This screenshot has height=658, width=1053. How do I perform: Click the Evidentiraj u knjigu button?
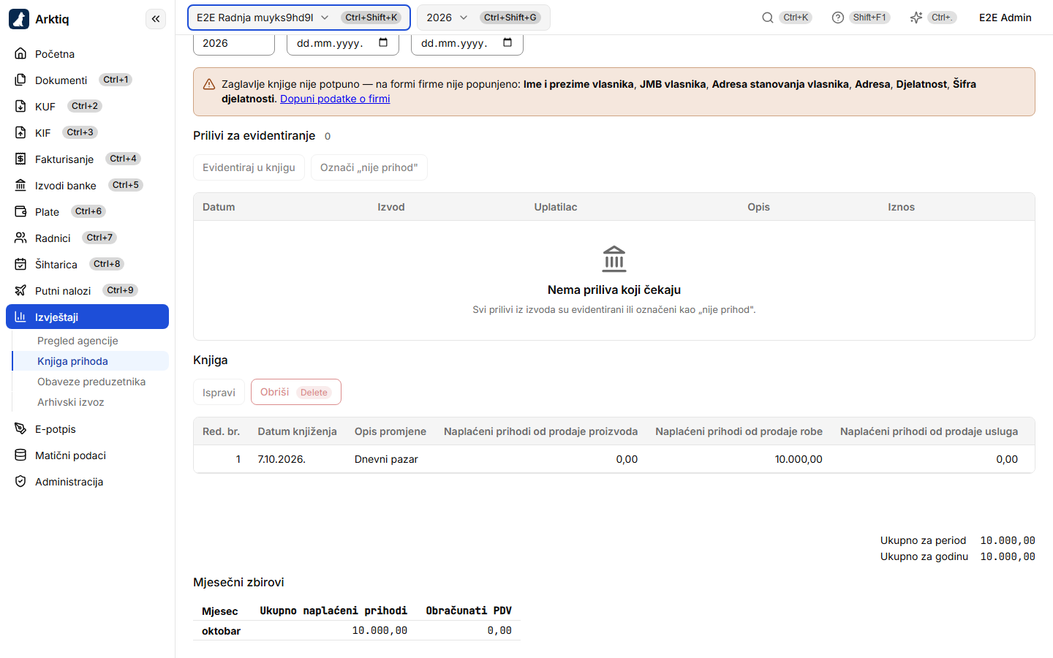249,167
